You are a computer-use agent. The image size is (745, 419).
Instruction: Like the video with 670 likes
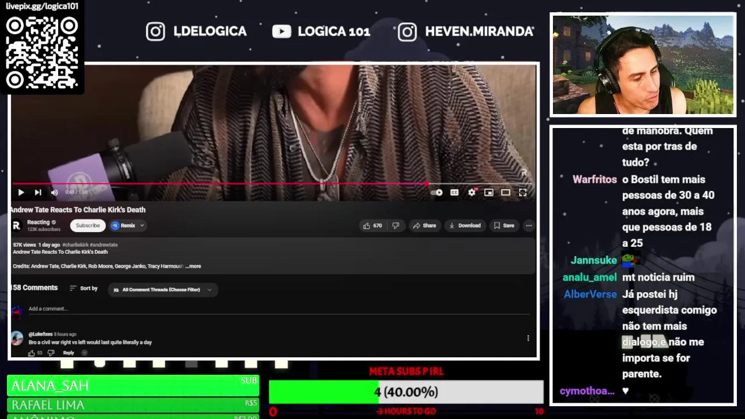(372, 226)
